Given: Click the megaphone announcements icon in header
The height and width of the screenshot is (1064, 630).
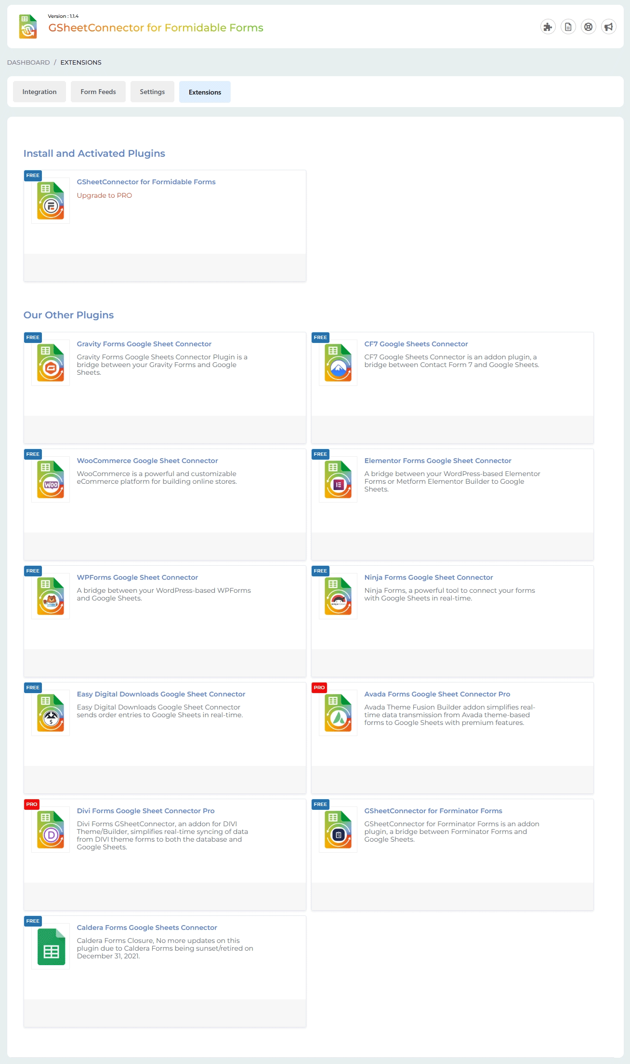Looking at the screenshot, I should [x=609, y=27].
